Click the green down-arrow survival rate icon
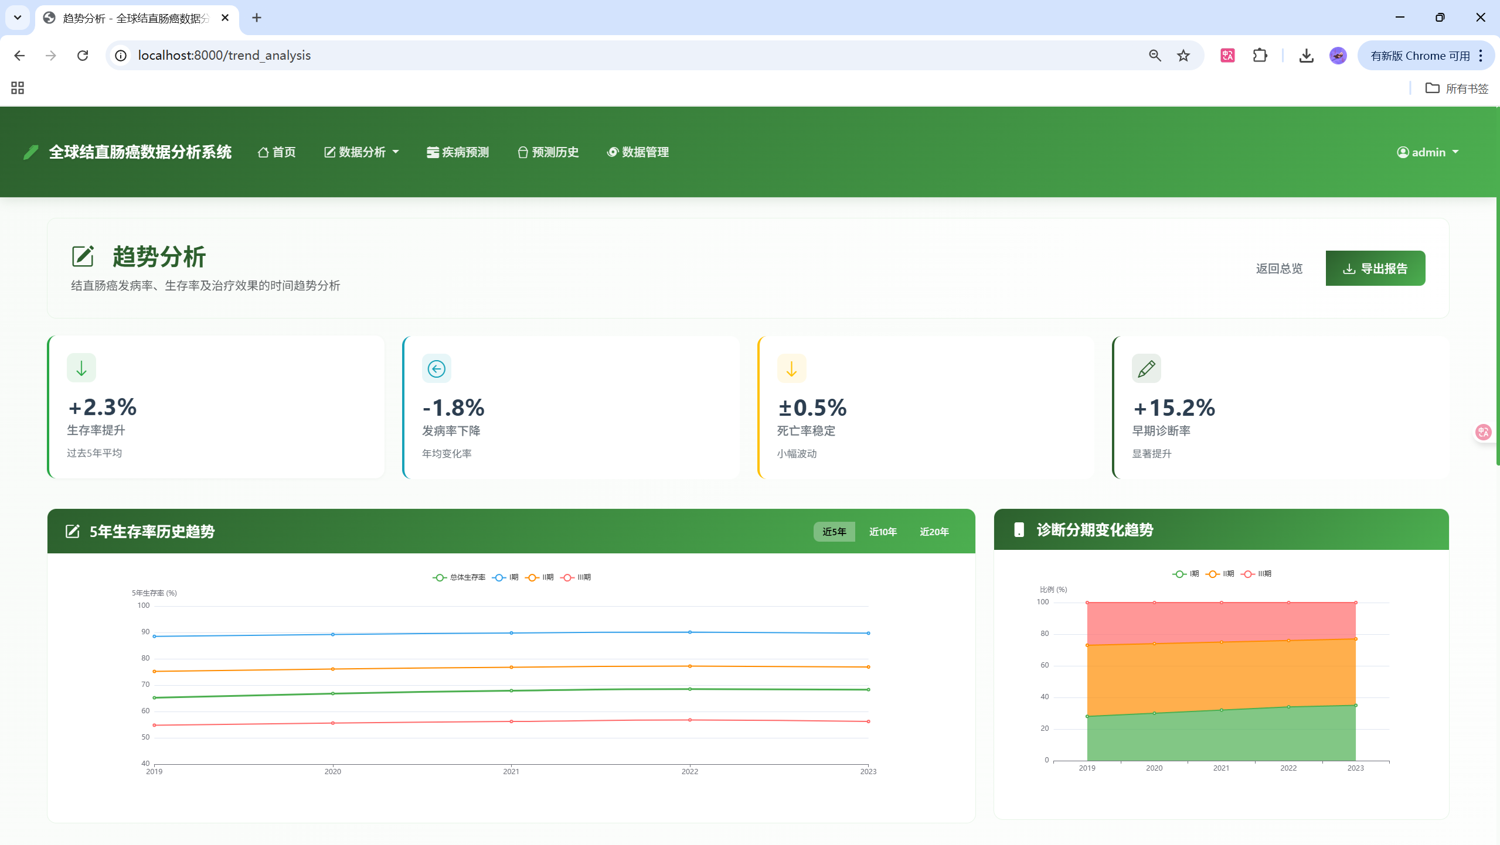 81,368
